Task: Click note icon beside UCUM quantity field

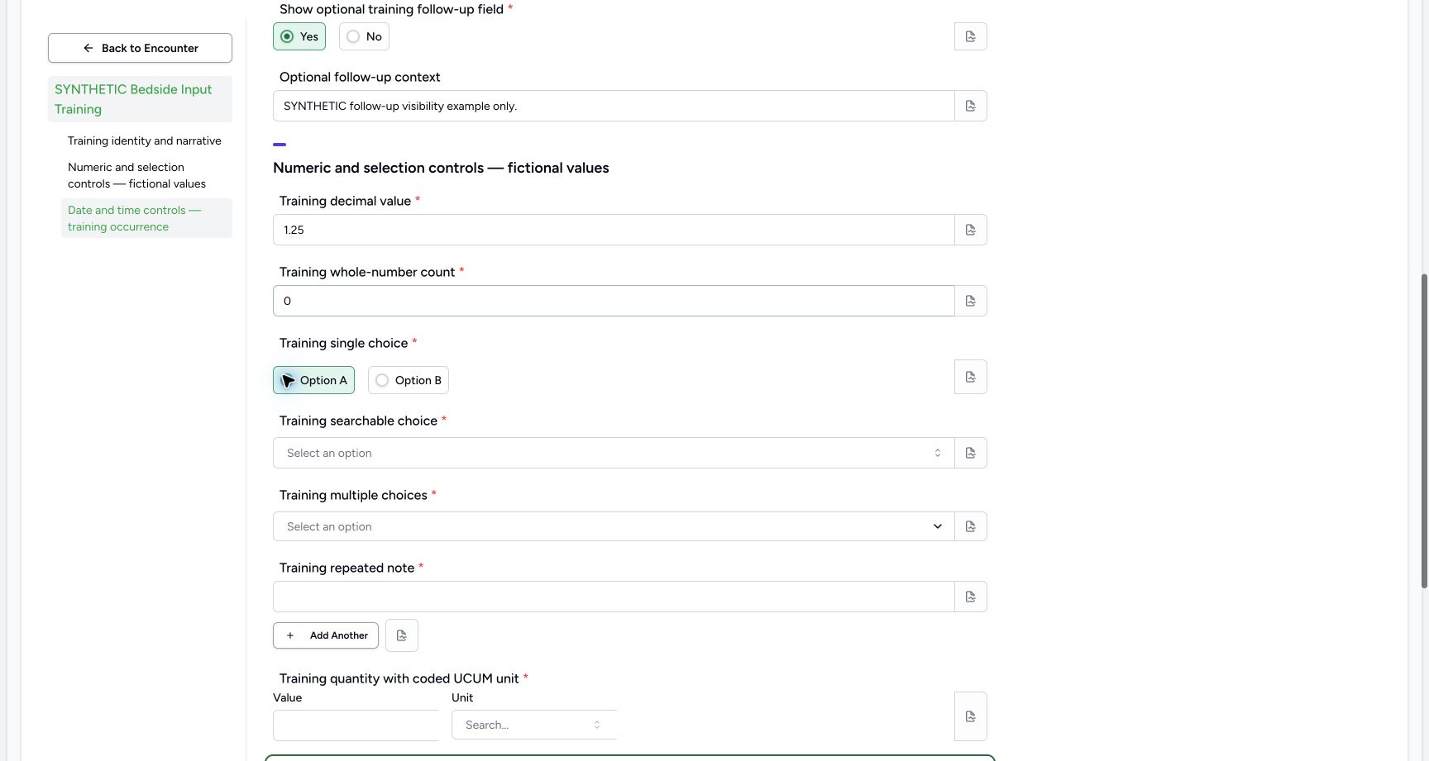Action: click(970, 716)
